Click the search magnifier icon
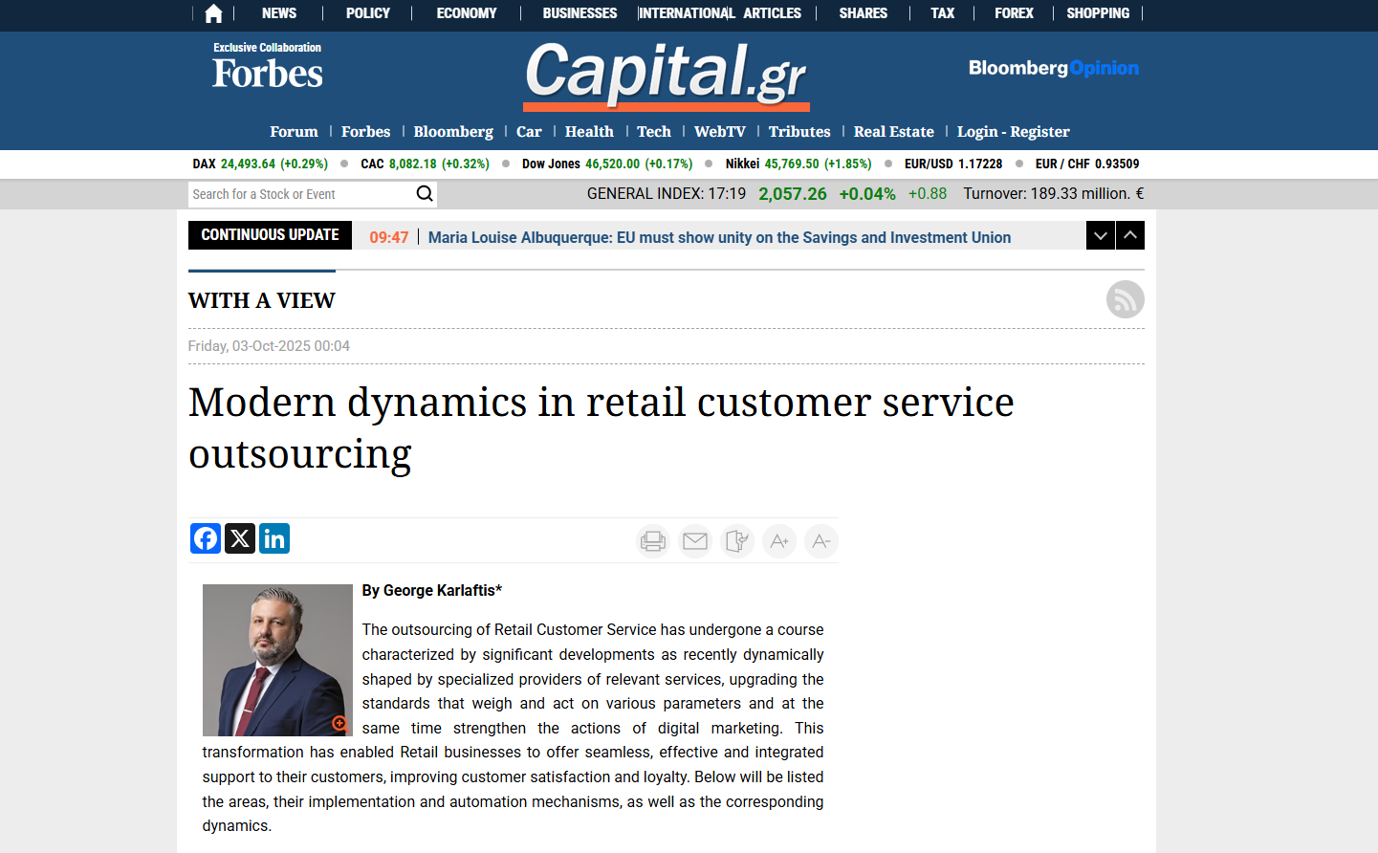 coord(425,194)
